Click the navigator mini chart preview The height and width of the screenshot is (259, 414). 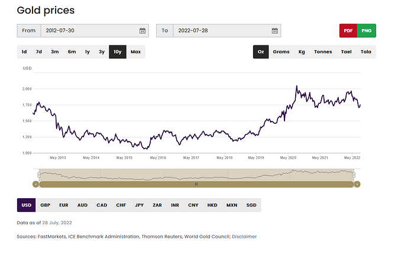[x=196, y=175]
